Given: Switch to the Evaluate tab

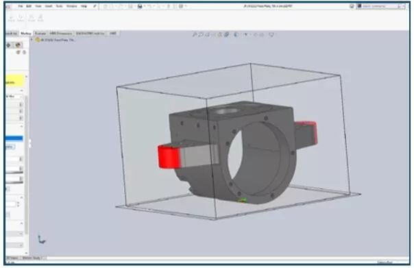Looking at the screenshot, I should point(40,34).
